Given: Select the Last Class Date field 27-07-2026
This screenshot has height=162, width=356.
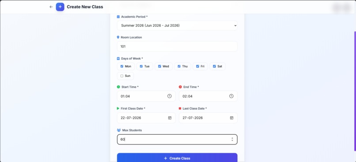Looking at the screenshot, I should 208,118.
